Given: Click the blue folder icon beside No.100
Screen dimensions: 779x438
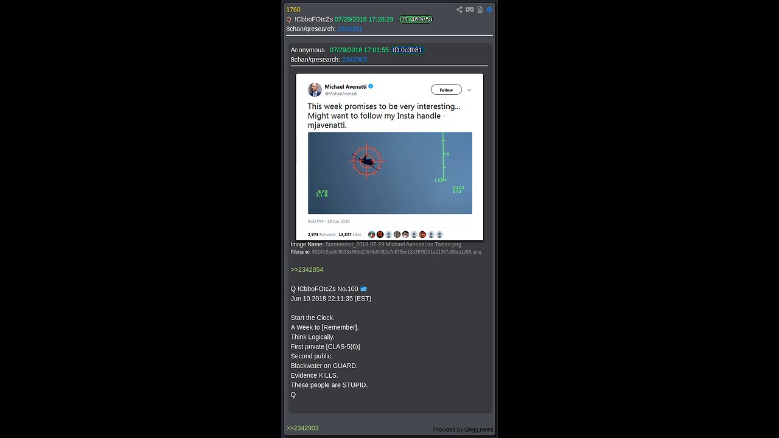Looking at the screenshot, I should [363, 289].
